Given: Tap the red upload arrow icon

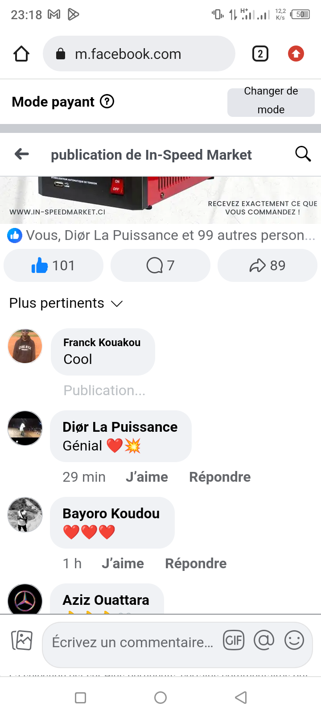Looking at the screenshot, I should point(296,54).
